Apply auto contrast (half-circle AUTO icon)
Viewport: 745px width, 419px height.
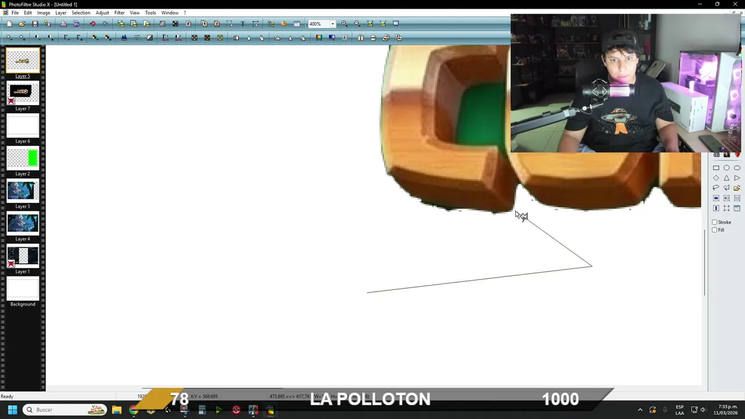(x=178, y=38)
